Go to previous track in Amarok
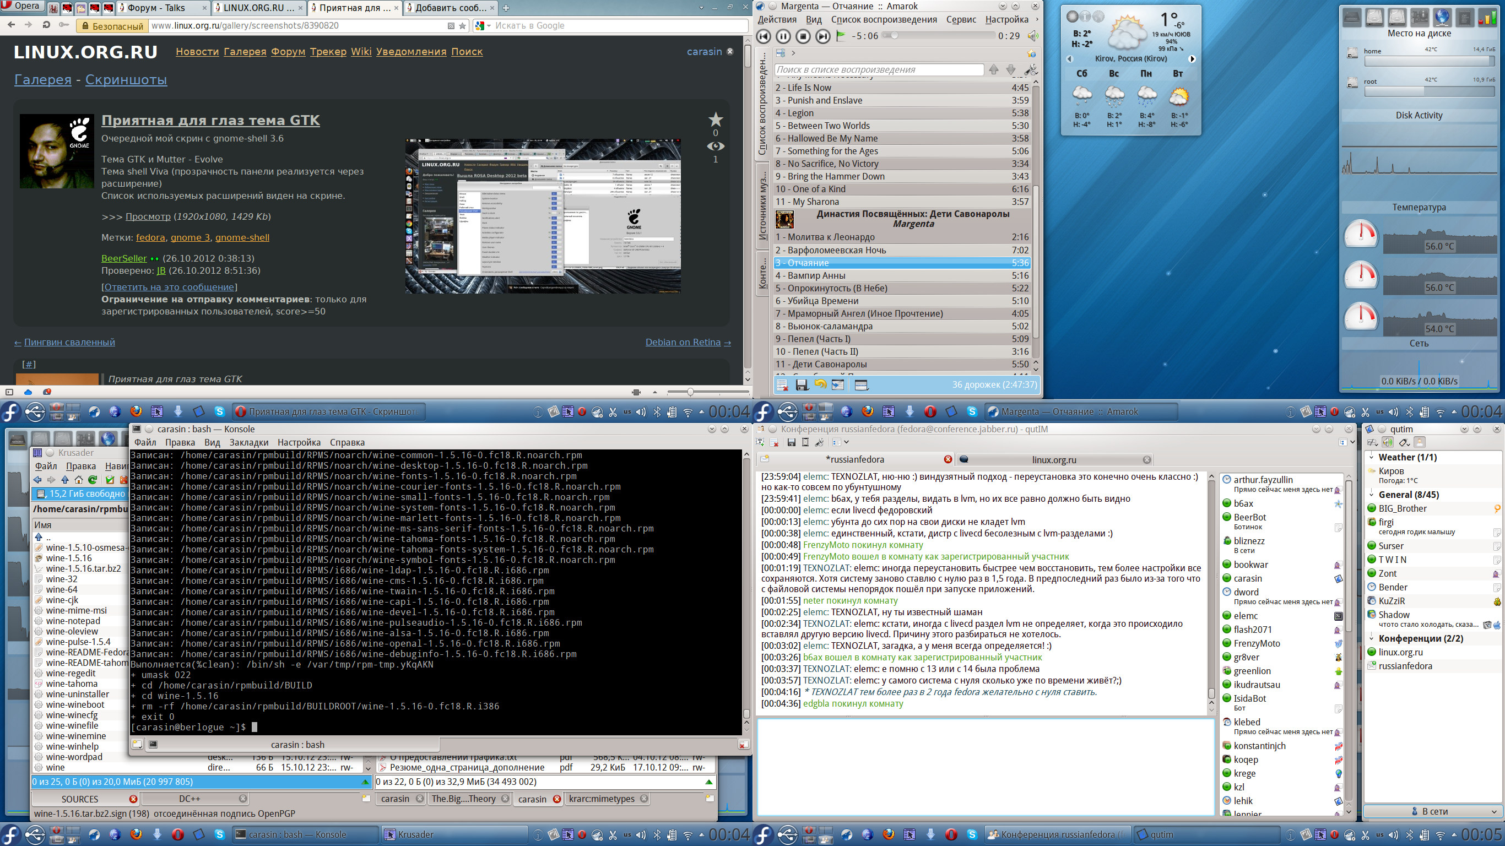 763,36
